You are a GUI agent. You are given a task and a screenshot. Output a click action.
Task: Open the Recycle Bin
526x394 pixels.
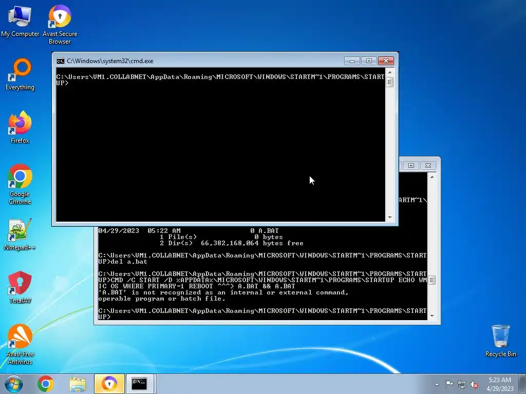(x=500, y=341)
